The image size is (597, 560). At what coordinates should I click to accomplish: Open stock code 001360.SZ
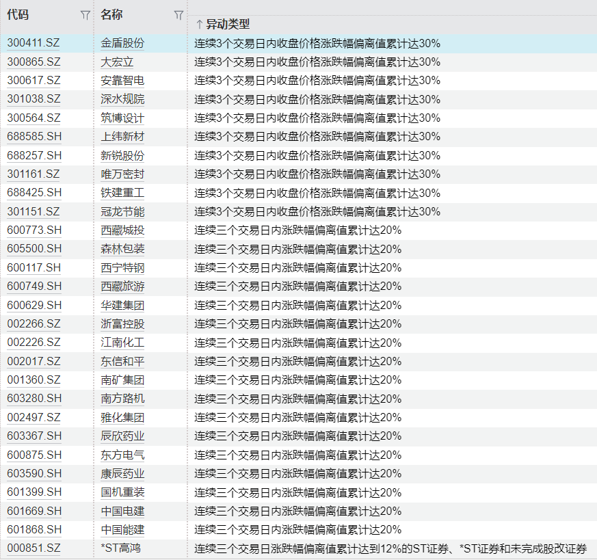pyautogui.click(x=34, y=380)
